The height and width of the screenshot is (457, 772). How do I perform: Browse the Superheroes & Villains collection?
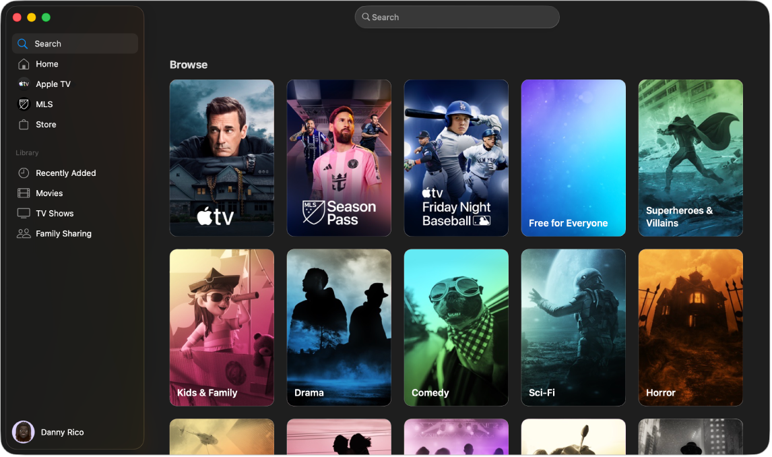[690, 158]
